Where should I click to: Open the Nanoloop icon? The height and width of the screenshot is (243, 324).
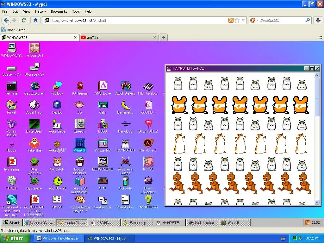125,126
